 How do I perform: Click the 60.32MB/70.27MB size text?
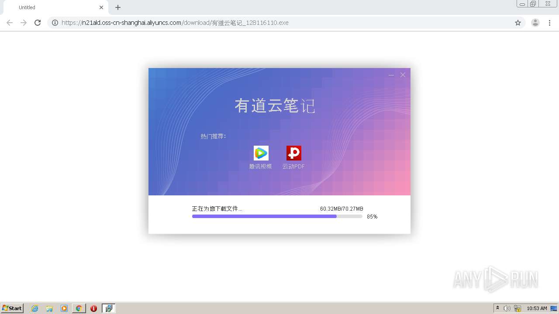click(342, 209)
